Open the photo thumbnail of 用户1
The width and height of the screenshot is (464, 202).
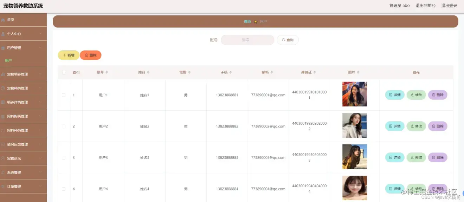coord(355,94)
